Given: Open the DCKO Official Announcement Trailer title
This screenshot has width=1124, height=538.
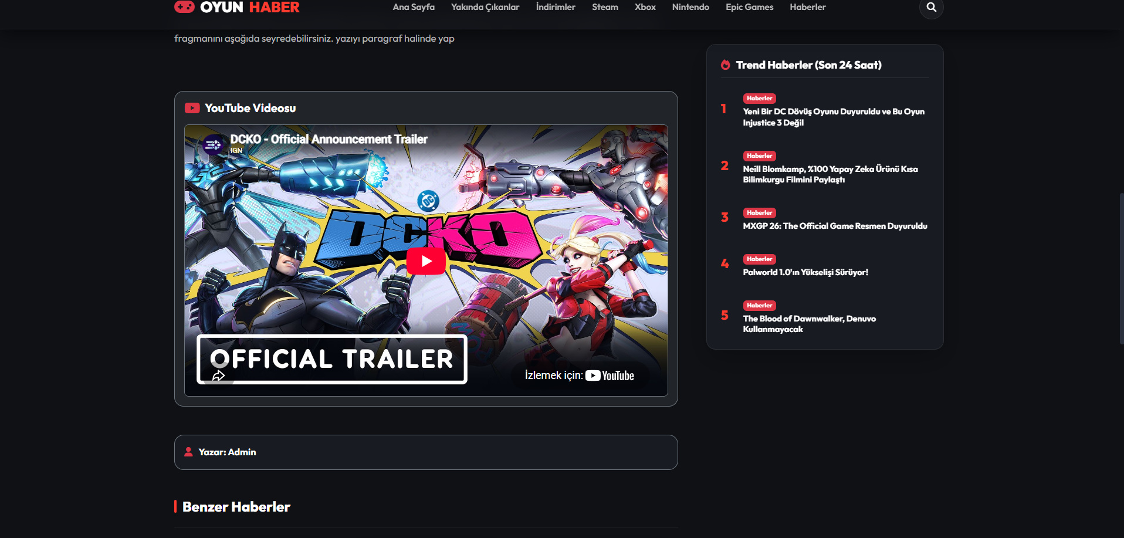Looking at the screenshot, I should coord(329,139).
